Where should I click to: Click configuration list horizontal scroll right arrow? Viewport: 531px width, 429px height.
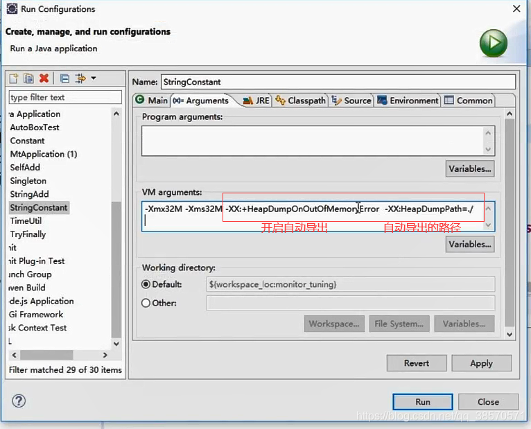point(105,355)
